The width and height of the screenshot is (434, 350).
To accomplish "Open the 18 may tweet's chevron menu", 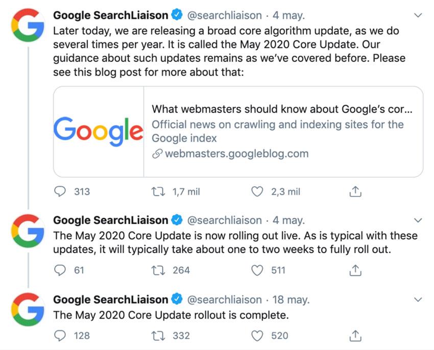I will point(418,299).
